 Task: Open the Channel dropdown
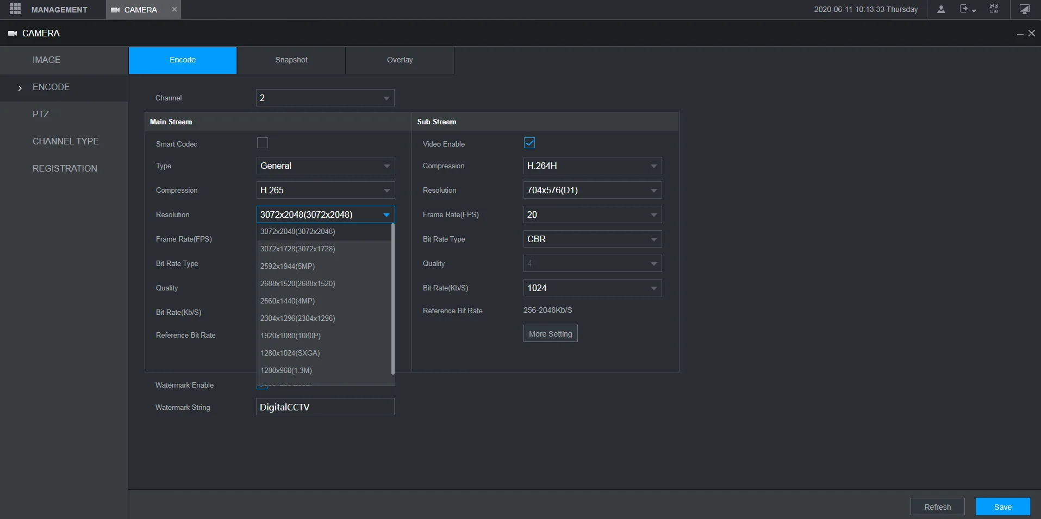point(325,98)
